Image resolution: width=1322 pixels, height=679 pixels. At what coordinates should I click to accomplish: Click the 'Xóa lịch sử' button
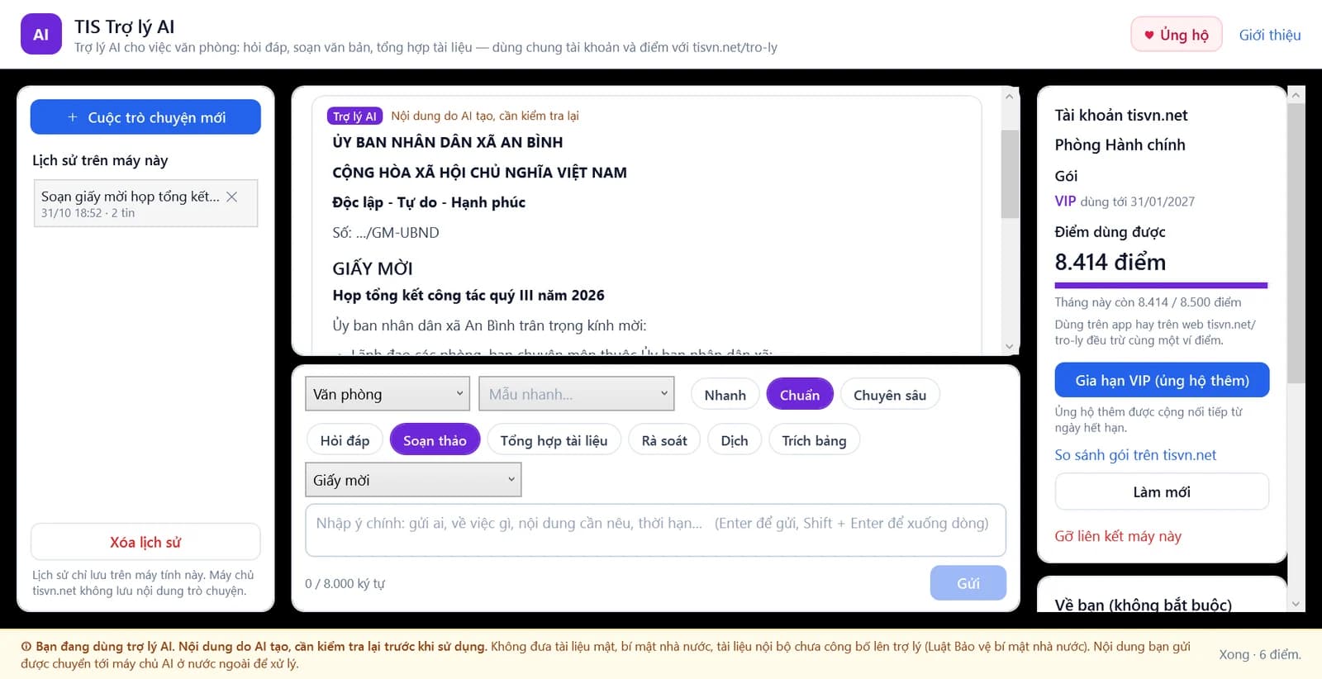point(145,542)
